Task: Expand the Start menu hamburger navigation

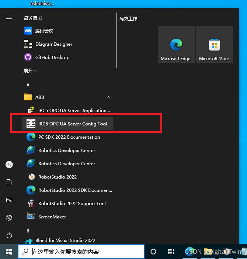Action: 9,19
